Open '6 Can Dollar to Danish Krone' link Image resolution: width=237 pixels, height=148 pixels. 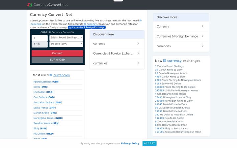click(171, 125)
